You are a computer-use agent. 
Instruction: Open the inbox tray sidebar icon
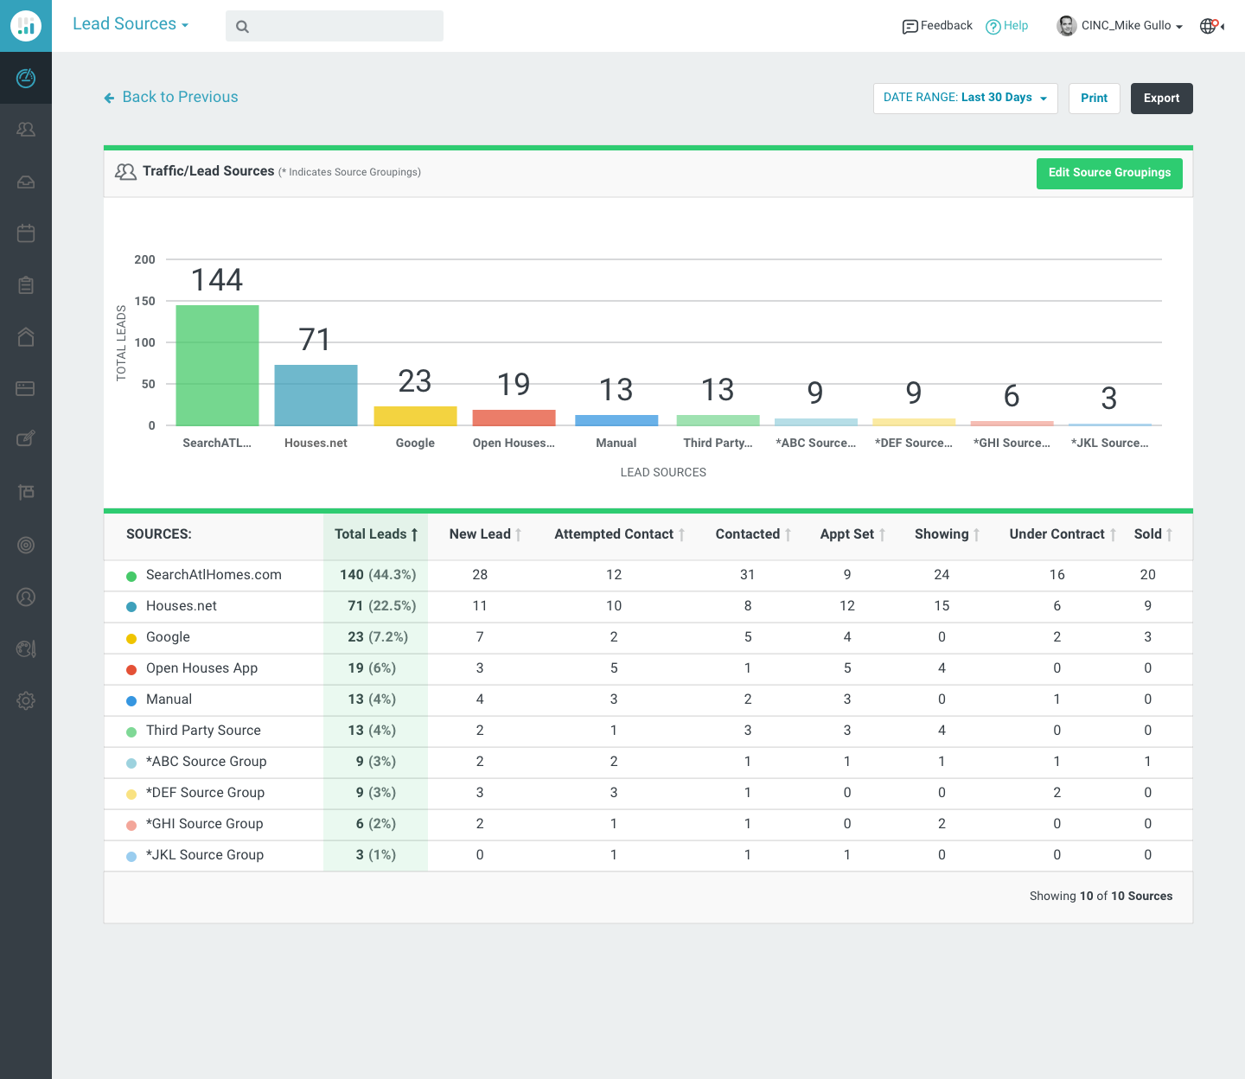click(x=26, y=182)
